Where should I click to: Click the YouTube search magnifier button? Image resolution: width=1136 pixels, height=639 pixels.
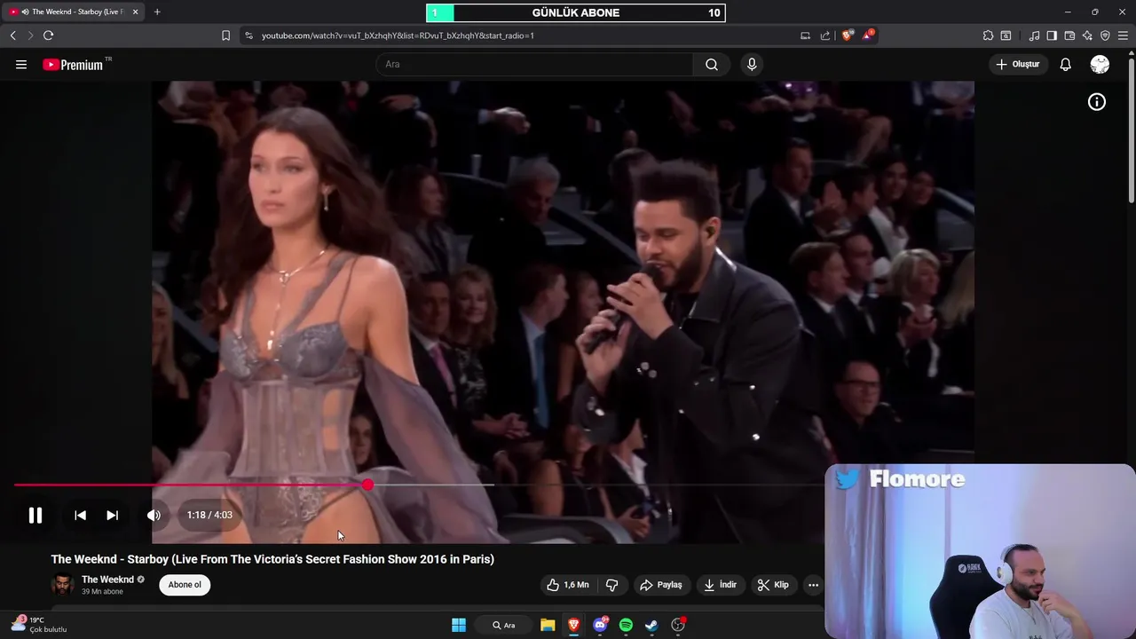[712, 64]
